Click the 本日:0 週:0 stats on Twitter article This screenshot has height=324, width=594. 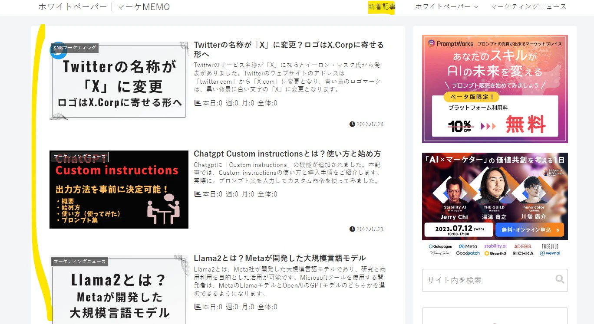tap(240, 103)
